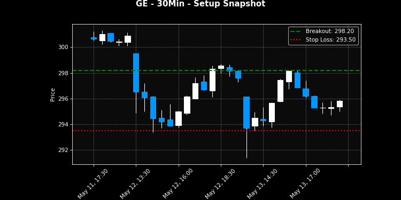Click the May 13, 14:30 x-axis label
The width and height of the screenshot is (401, 200).
pos(262,183)
